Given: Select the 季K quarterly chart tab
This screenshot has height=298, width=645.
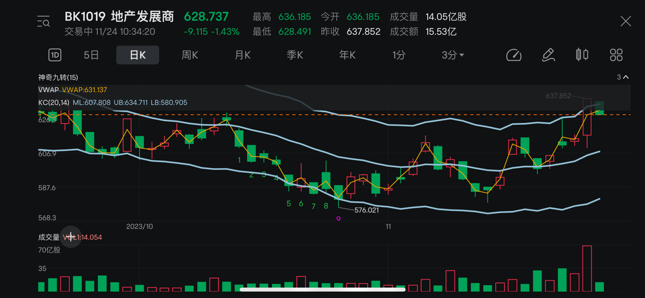Looking at the screenshot, I should [x=295, y=55].
